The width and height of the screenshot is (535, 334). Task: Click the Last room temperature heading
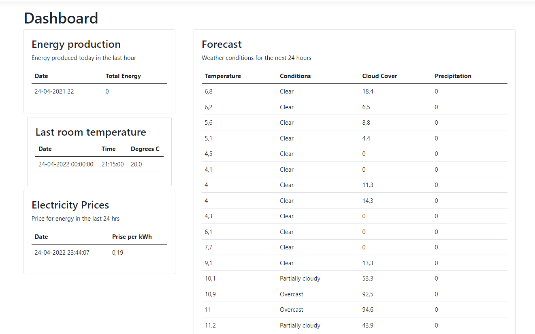91,132
